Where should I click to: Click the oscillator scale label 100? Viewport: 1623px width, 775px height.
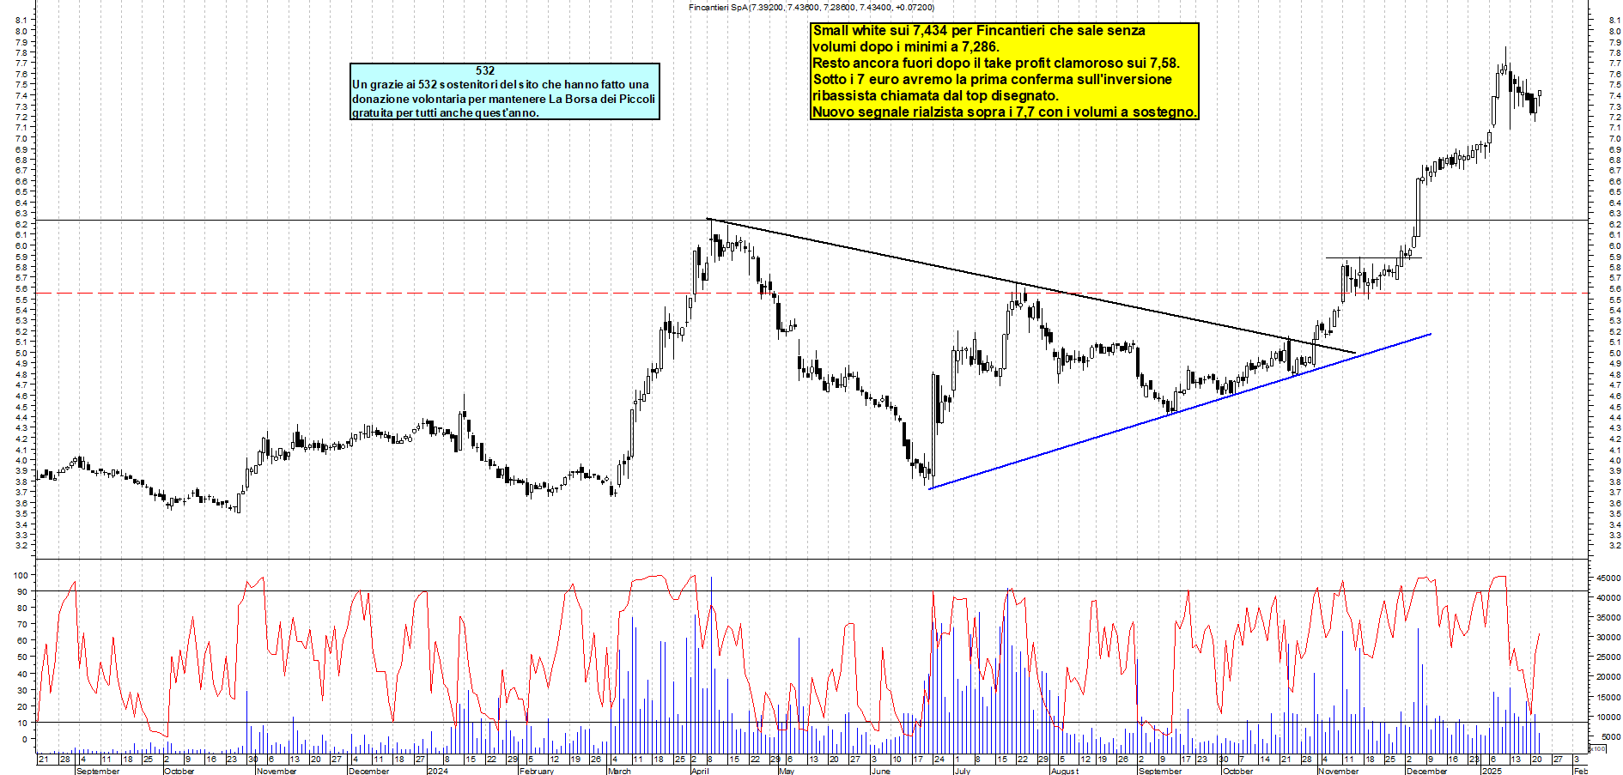20,575
